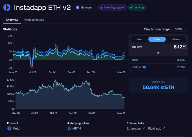Click the Ethereum diamond icon in chain badge
The image size is (192, 137).
click(x=78, y=7)
